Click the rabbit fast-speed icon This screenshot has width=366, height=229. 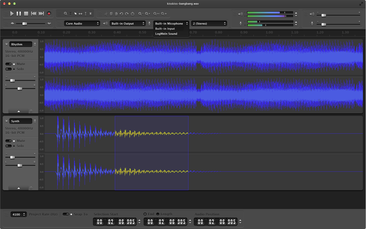(49, 24)
